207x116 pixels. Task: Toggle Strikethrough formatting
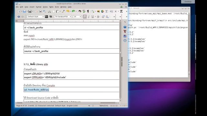pos(98,16)
